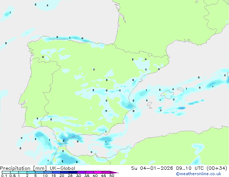Viewport: 229px width, 177px height.
Task: Select the 35–40 mm violet legend swatch
Action: click(x=89, y=172)
